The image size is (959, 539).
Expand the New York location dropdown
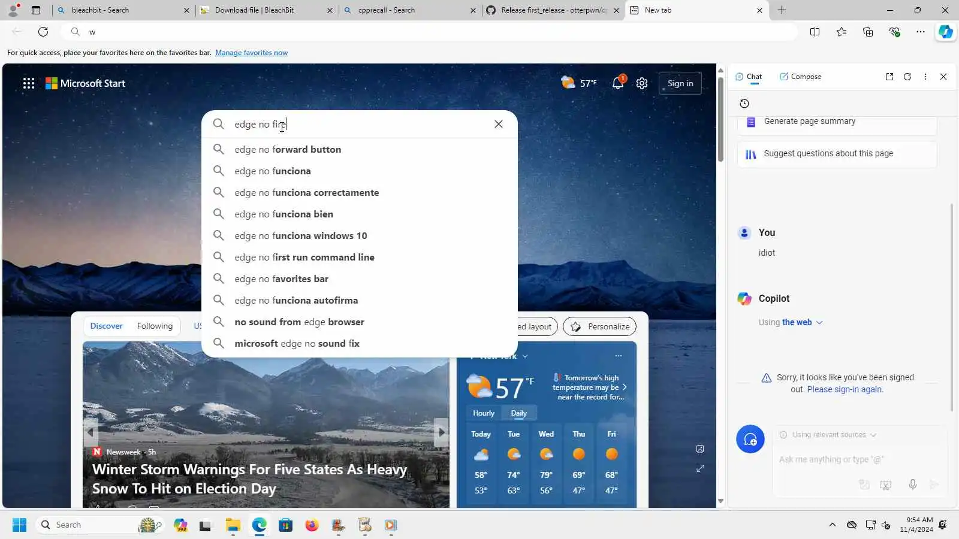tap(525, 356)
